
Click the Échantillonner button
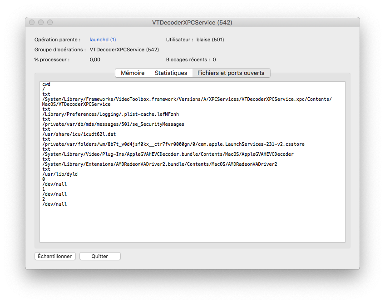tap(55, 256)
